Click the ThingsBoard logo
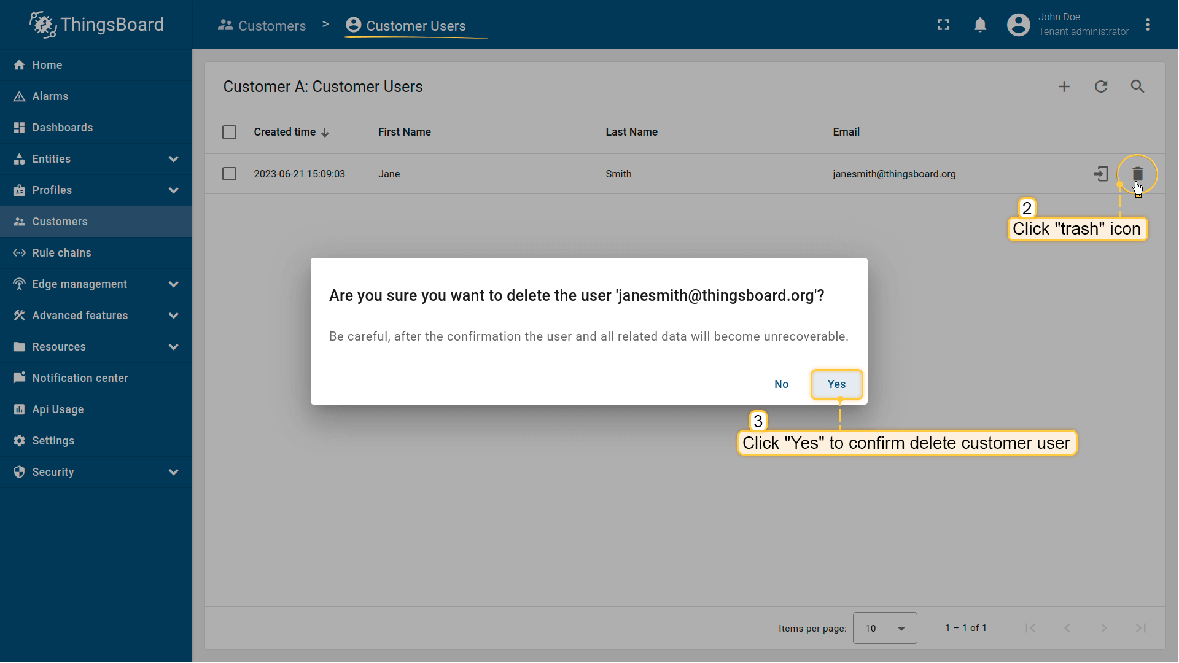The image size is (1179, 663). coord(96,25)
